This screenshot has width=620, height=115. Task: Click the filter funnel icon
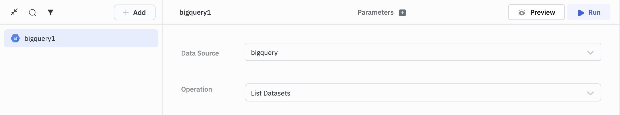tap(51, 12)
